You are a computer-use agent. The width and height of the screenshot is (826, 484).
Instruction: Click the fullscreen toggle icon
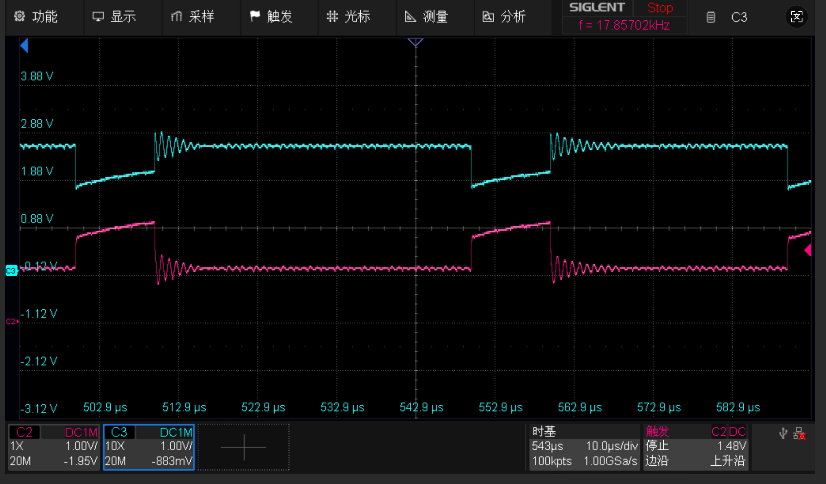796,17
